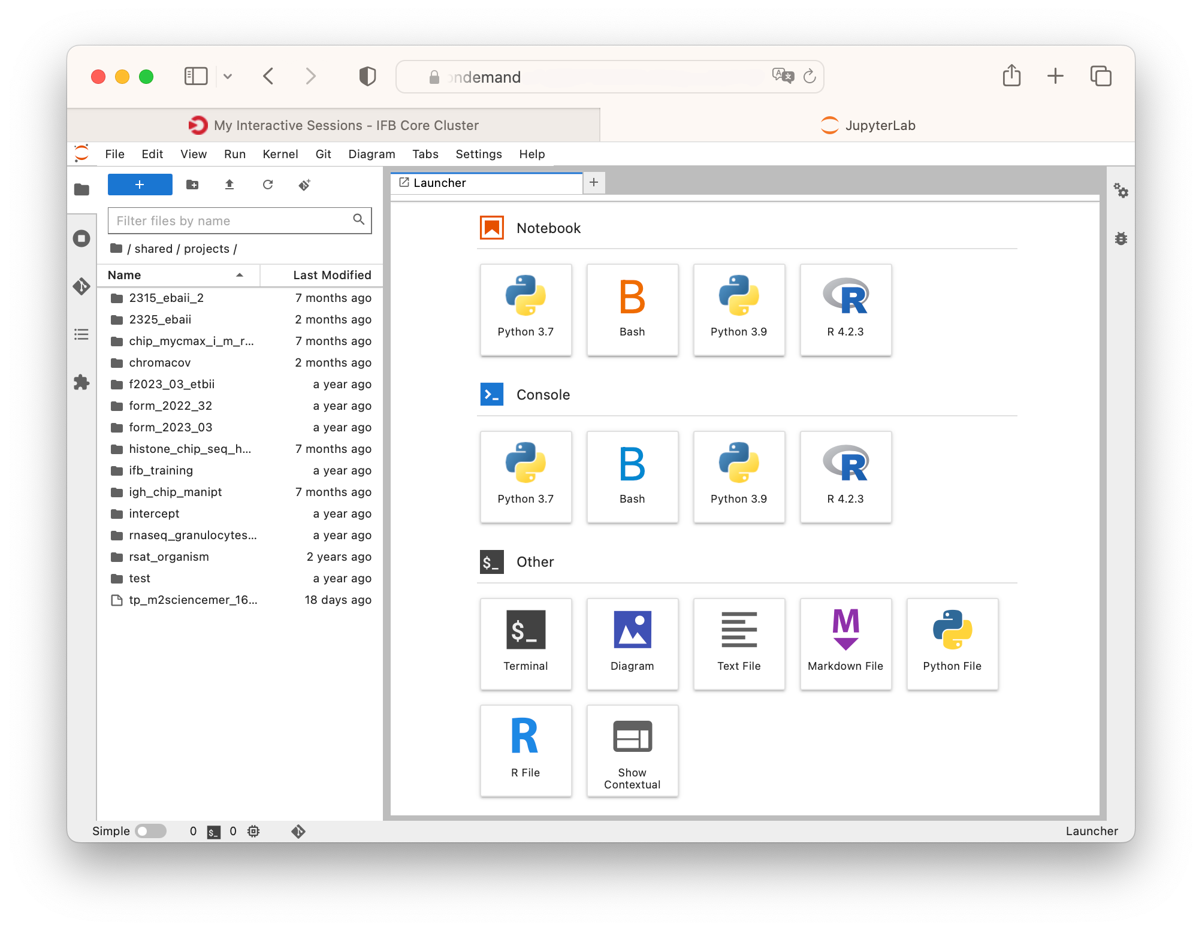Screen dimensions: 1202x931
Task: Open the Property Inspector gears icon
Action: click(1121, 191)
